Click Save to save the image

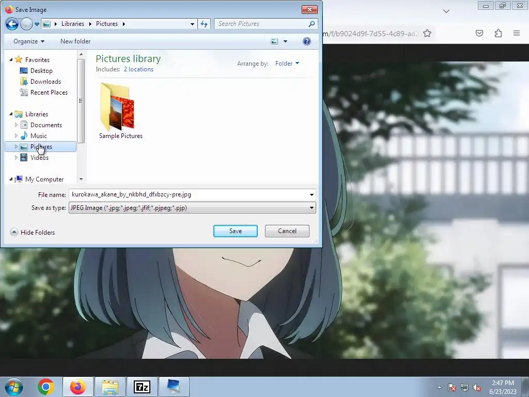(236, 231)
